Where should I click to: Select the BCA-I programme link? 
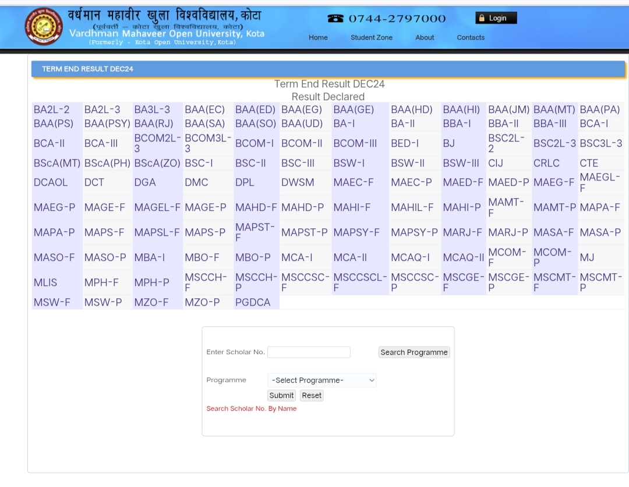(x=593, y=123)
